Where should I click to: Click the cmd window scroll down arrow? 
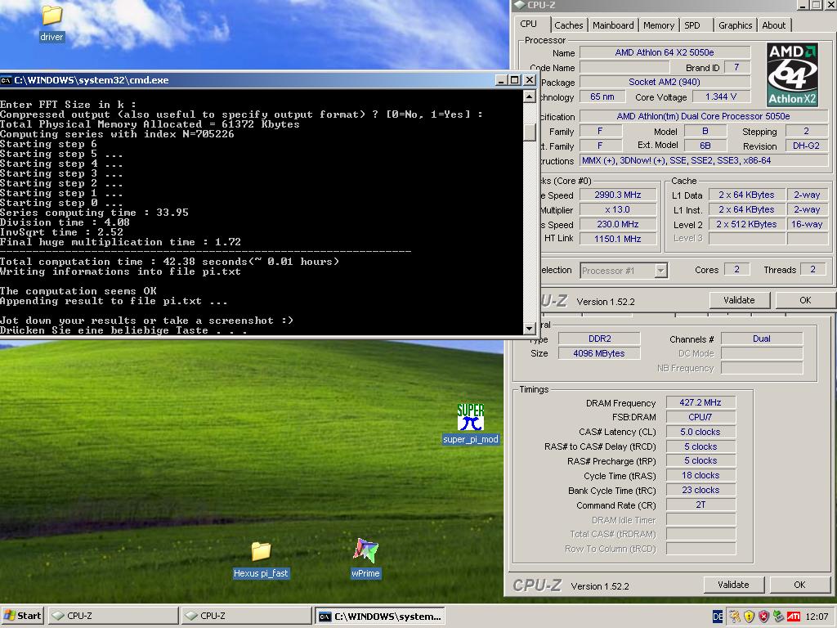coord(529,329)
